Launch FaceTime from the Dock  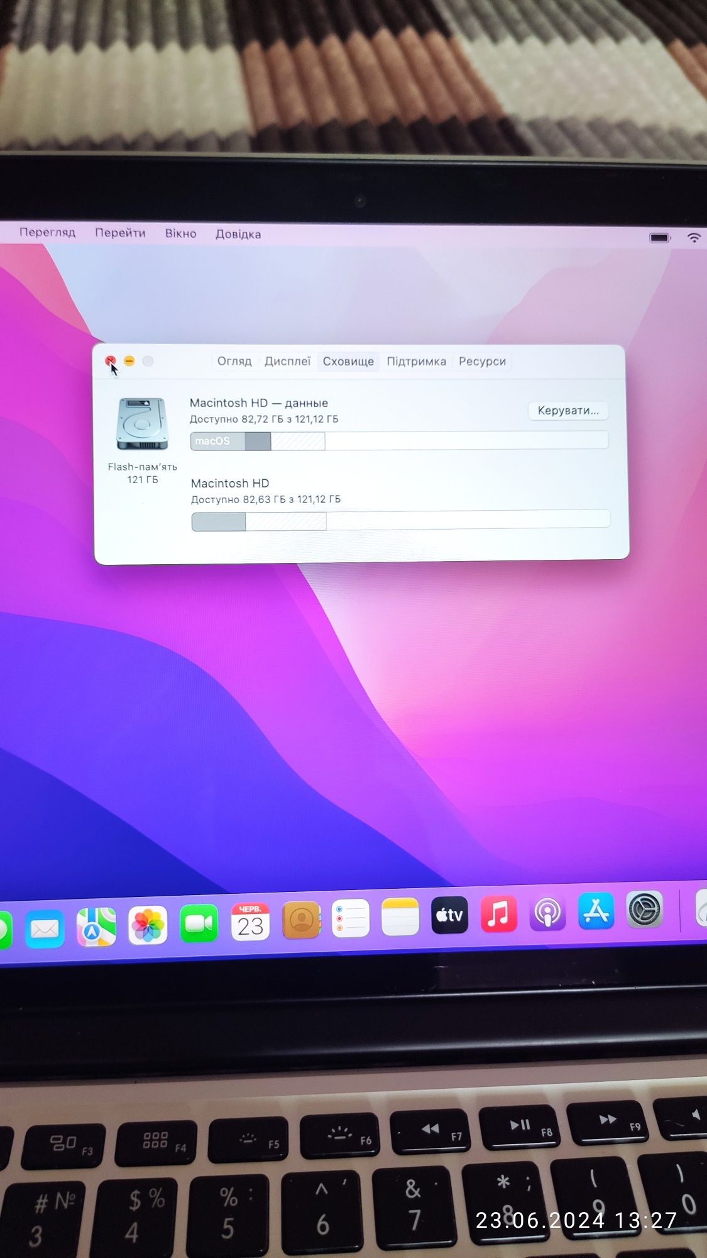point(199,923)
